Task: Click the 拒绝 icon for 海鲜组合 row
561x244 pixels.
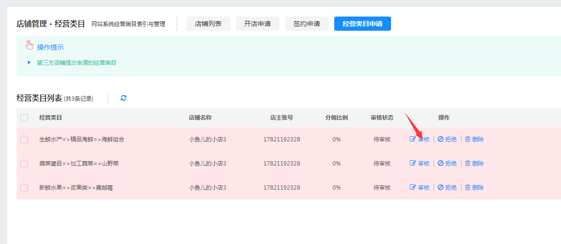Action: pyautogui.click(x=440, y=139)
